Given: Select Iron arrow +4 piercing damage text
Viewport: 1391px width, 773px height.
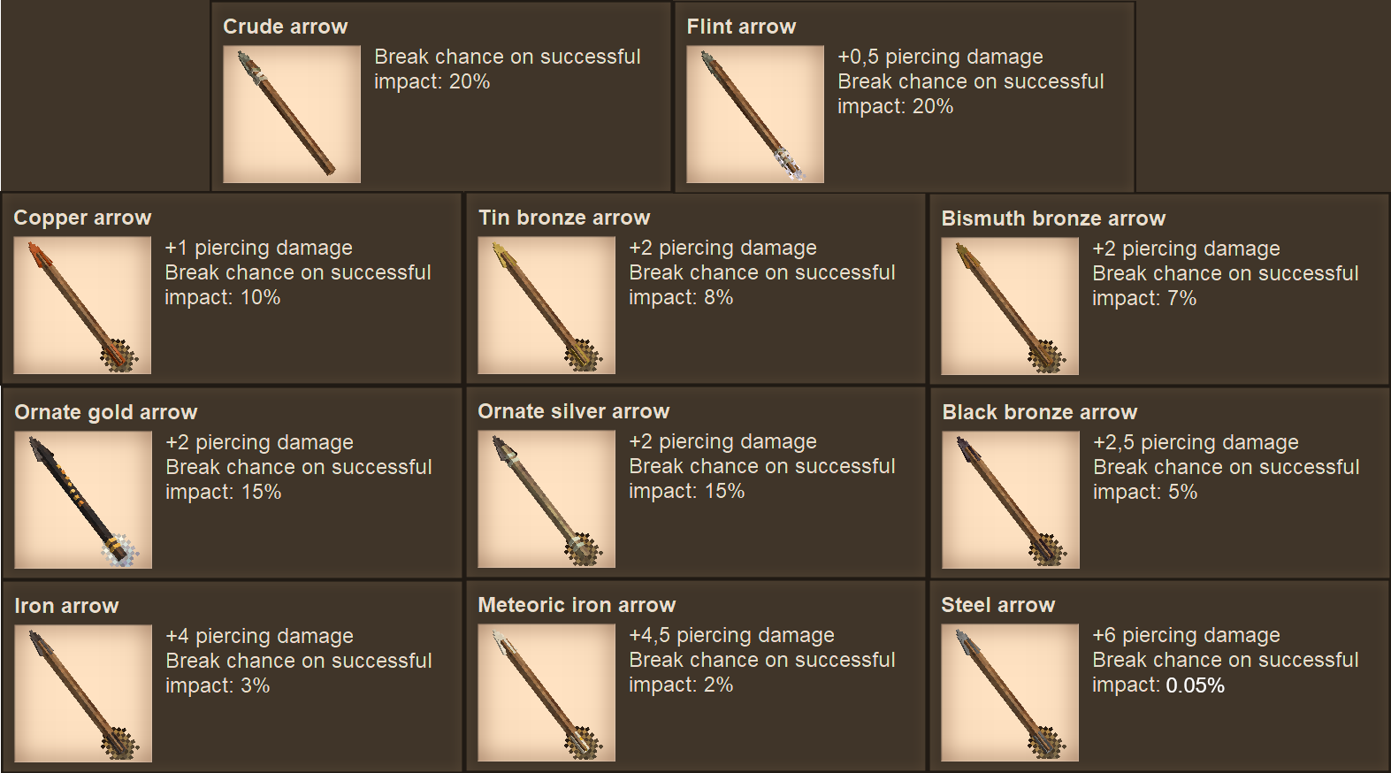Looking at the screenshot, I should [x=259, y=636].
